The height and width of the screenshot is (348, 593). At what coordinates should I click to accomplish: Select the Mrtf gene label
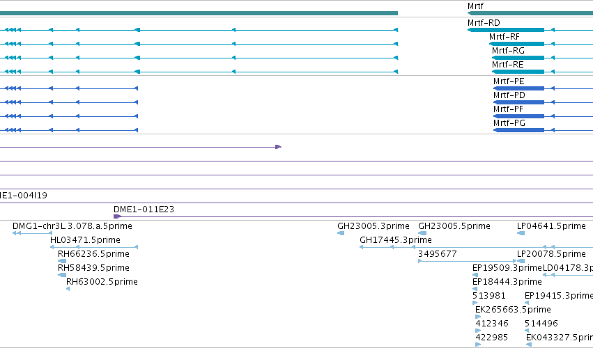[475, 6]
